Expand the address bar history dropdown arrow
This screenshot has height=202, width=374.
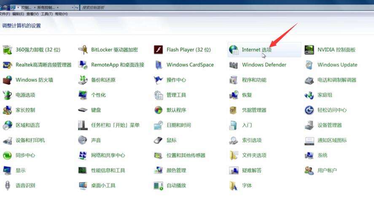[73, 8]
